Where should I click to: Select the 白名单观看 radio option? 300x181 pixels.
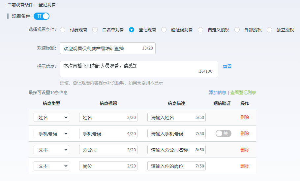click(95, 30)
